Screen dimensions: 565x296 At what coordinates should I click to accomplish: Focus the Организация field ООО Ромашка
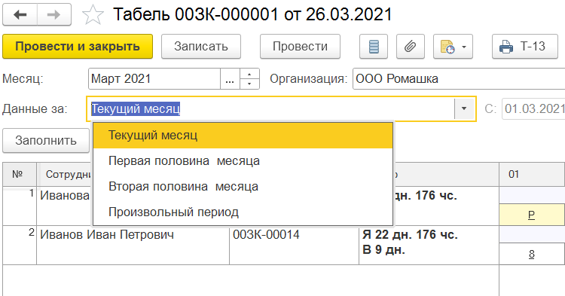coord(459,78)
